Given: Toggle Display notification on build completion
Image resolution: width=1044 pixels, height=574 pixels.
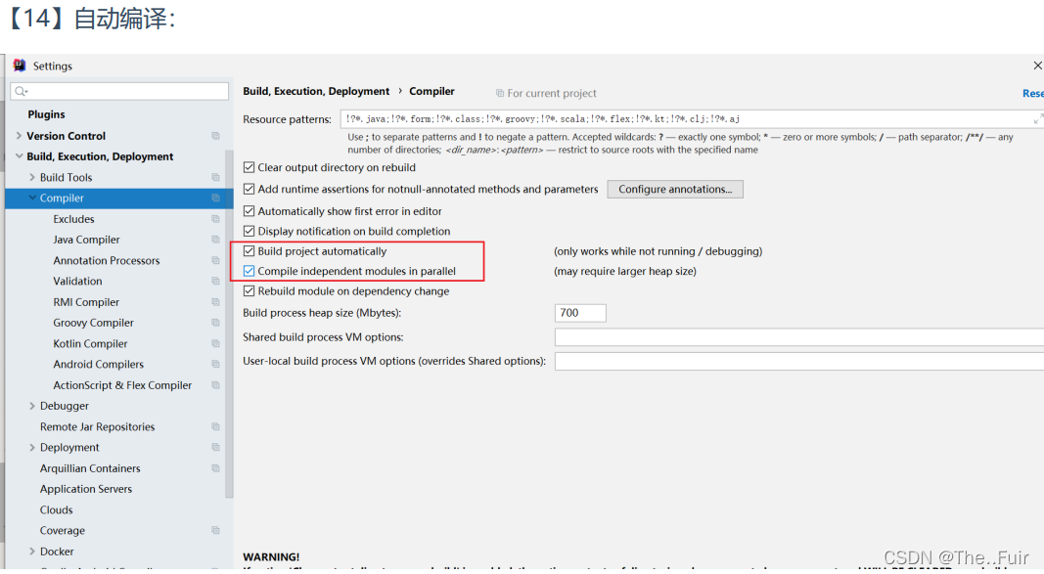Looking at the screenshot, I should (250, 231).
